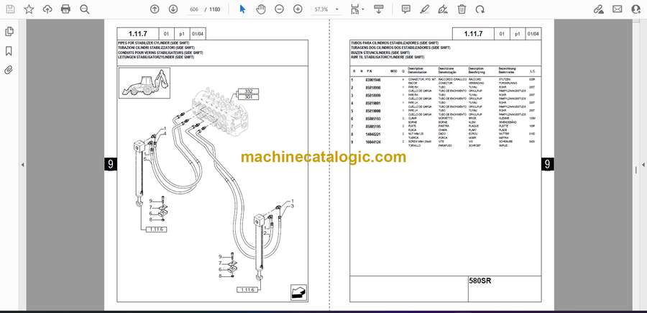Screen dimensions: 647x313
Task: Open Page Thumbnails panel in sidebar
Action: (x=9, y=32)
